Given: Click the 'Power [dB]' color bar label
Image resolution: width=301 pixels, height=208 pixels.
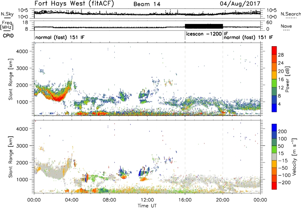Looking at the screenshot, I should (x=287, y=79).
